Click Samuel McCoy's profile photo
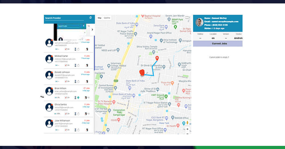This screenshot has width=285, height=149. point(199,22)
